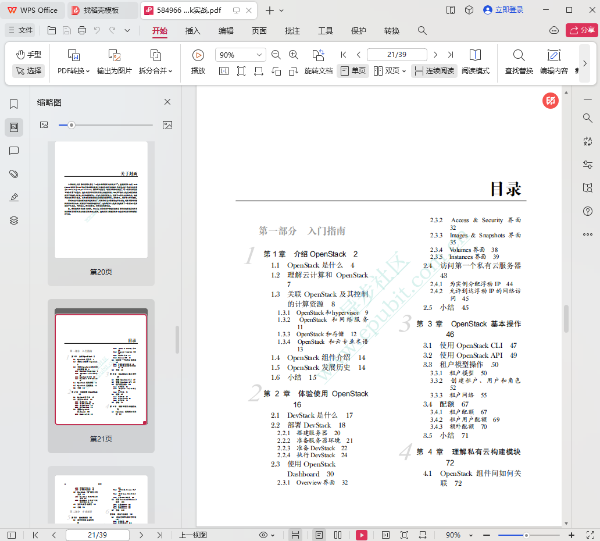Open the Reading Mode book icon
Viewport: 600px width, 541px height.
(x=475, y=55)
